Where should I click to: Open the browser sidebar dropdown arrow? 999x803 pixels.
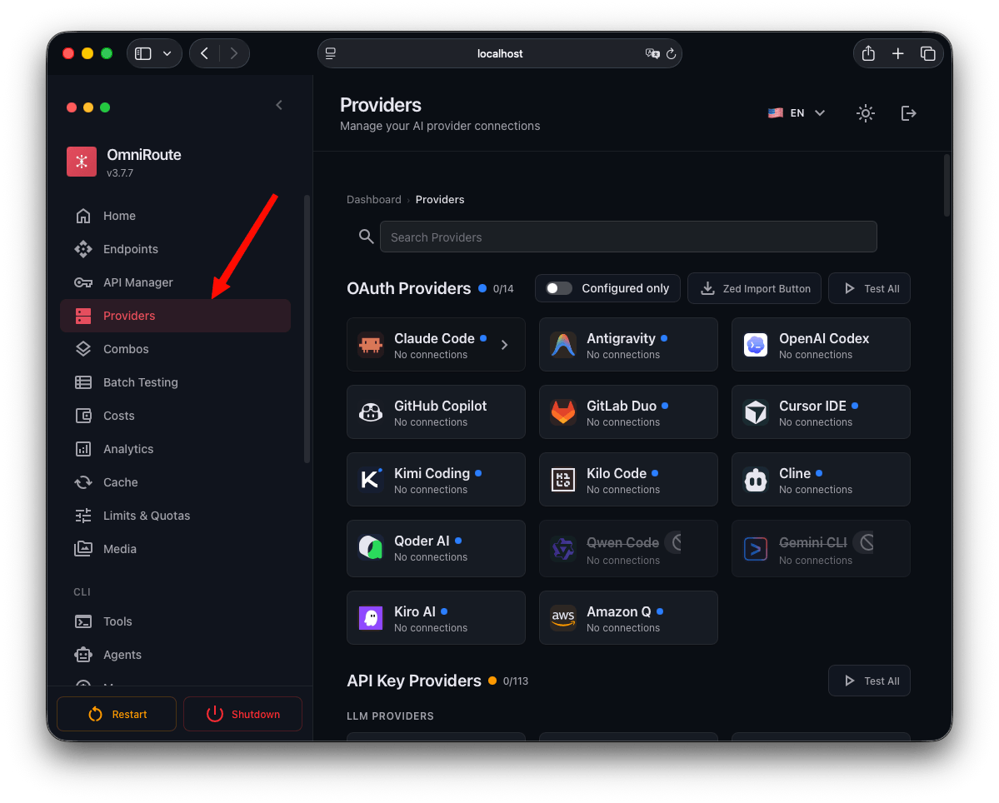click(167, 53)
